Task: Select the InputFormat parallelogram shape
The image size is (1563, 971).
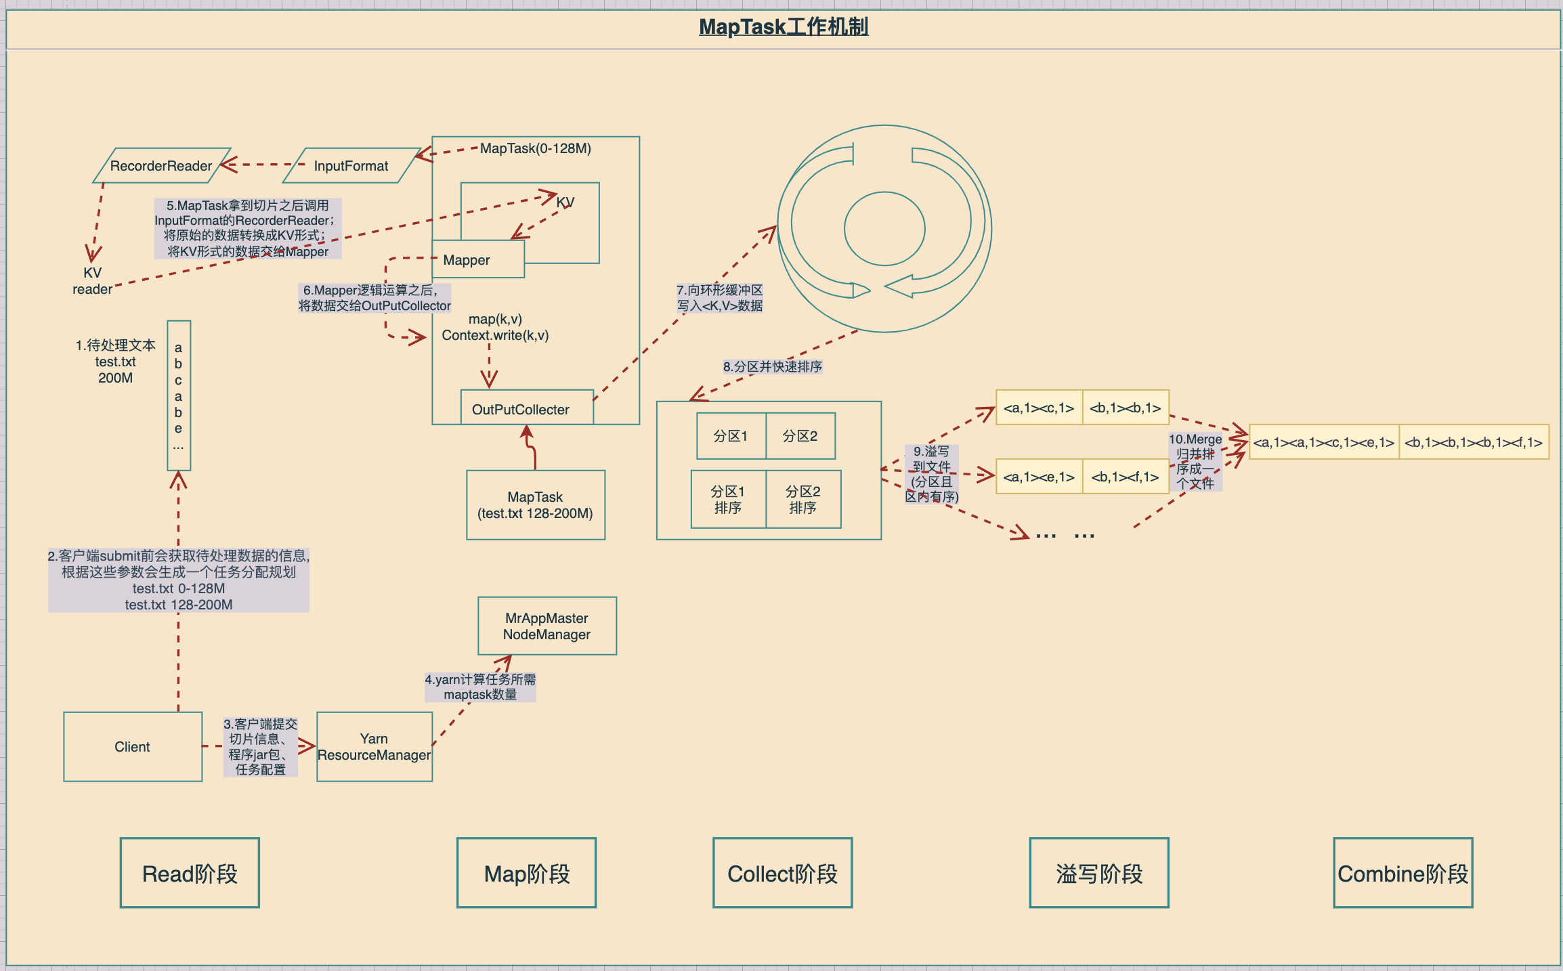Action: [351, 166]
